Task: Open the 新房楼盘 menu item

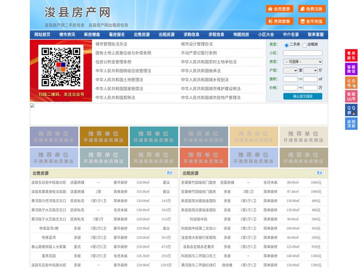Action: click(92, 35)
